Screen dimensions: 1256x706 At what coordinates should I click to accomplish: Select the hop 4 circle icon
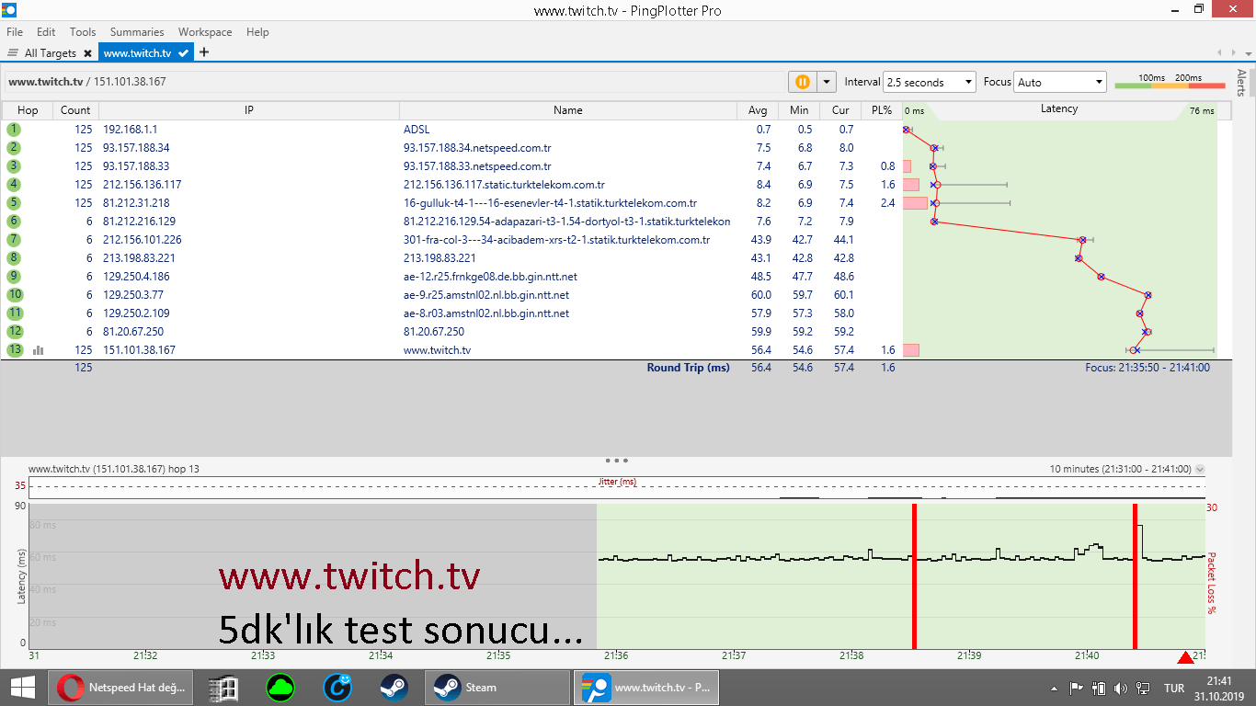click(14, 185)
